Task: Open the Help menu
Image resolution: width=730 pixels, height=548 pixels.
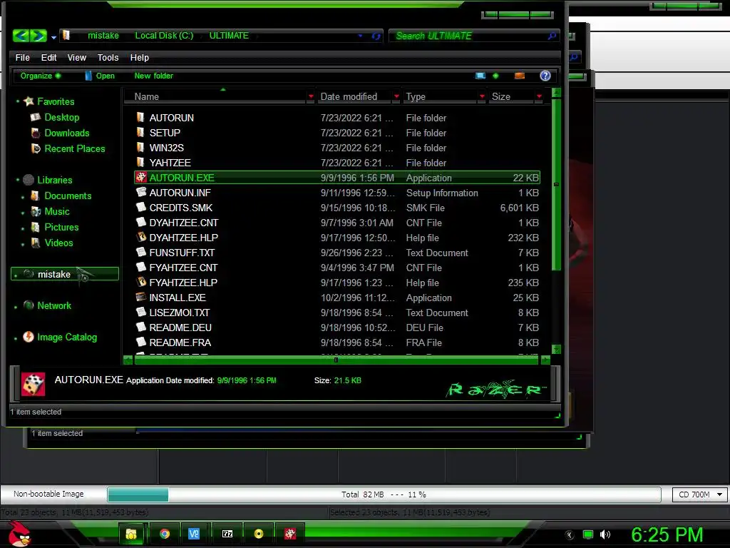Action: coord(139,57)
